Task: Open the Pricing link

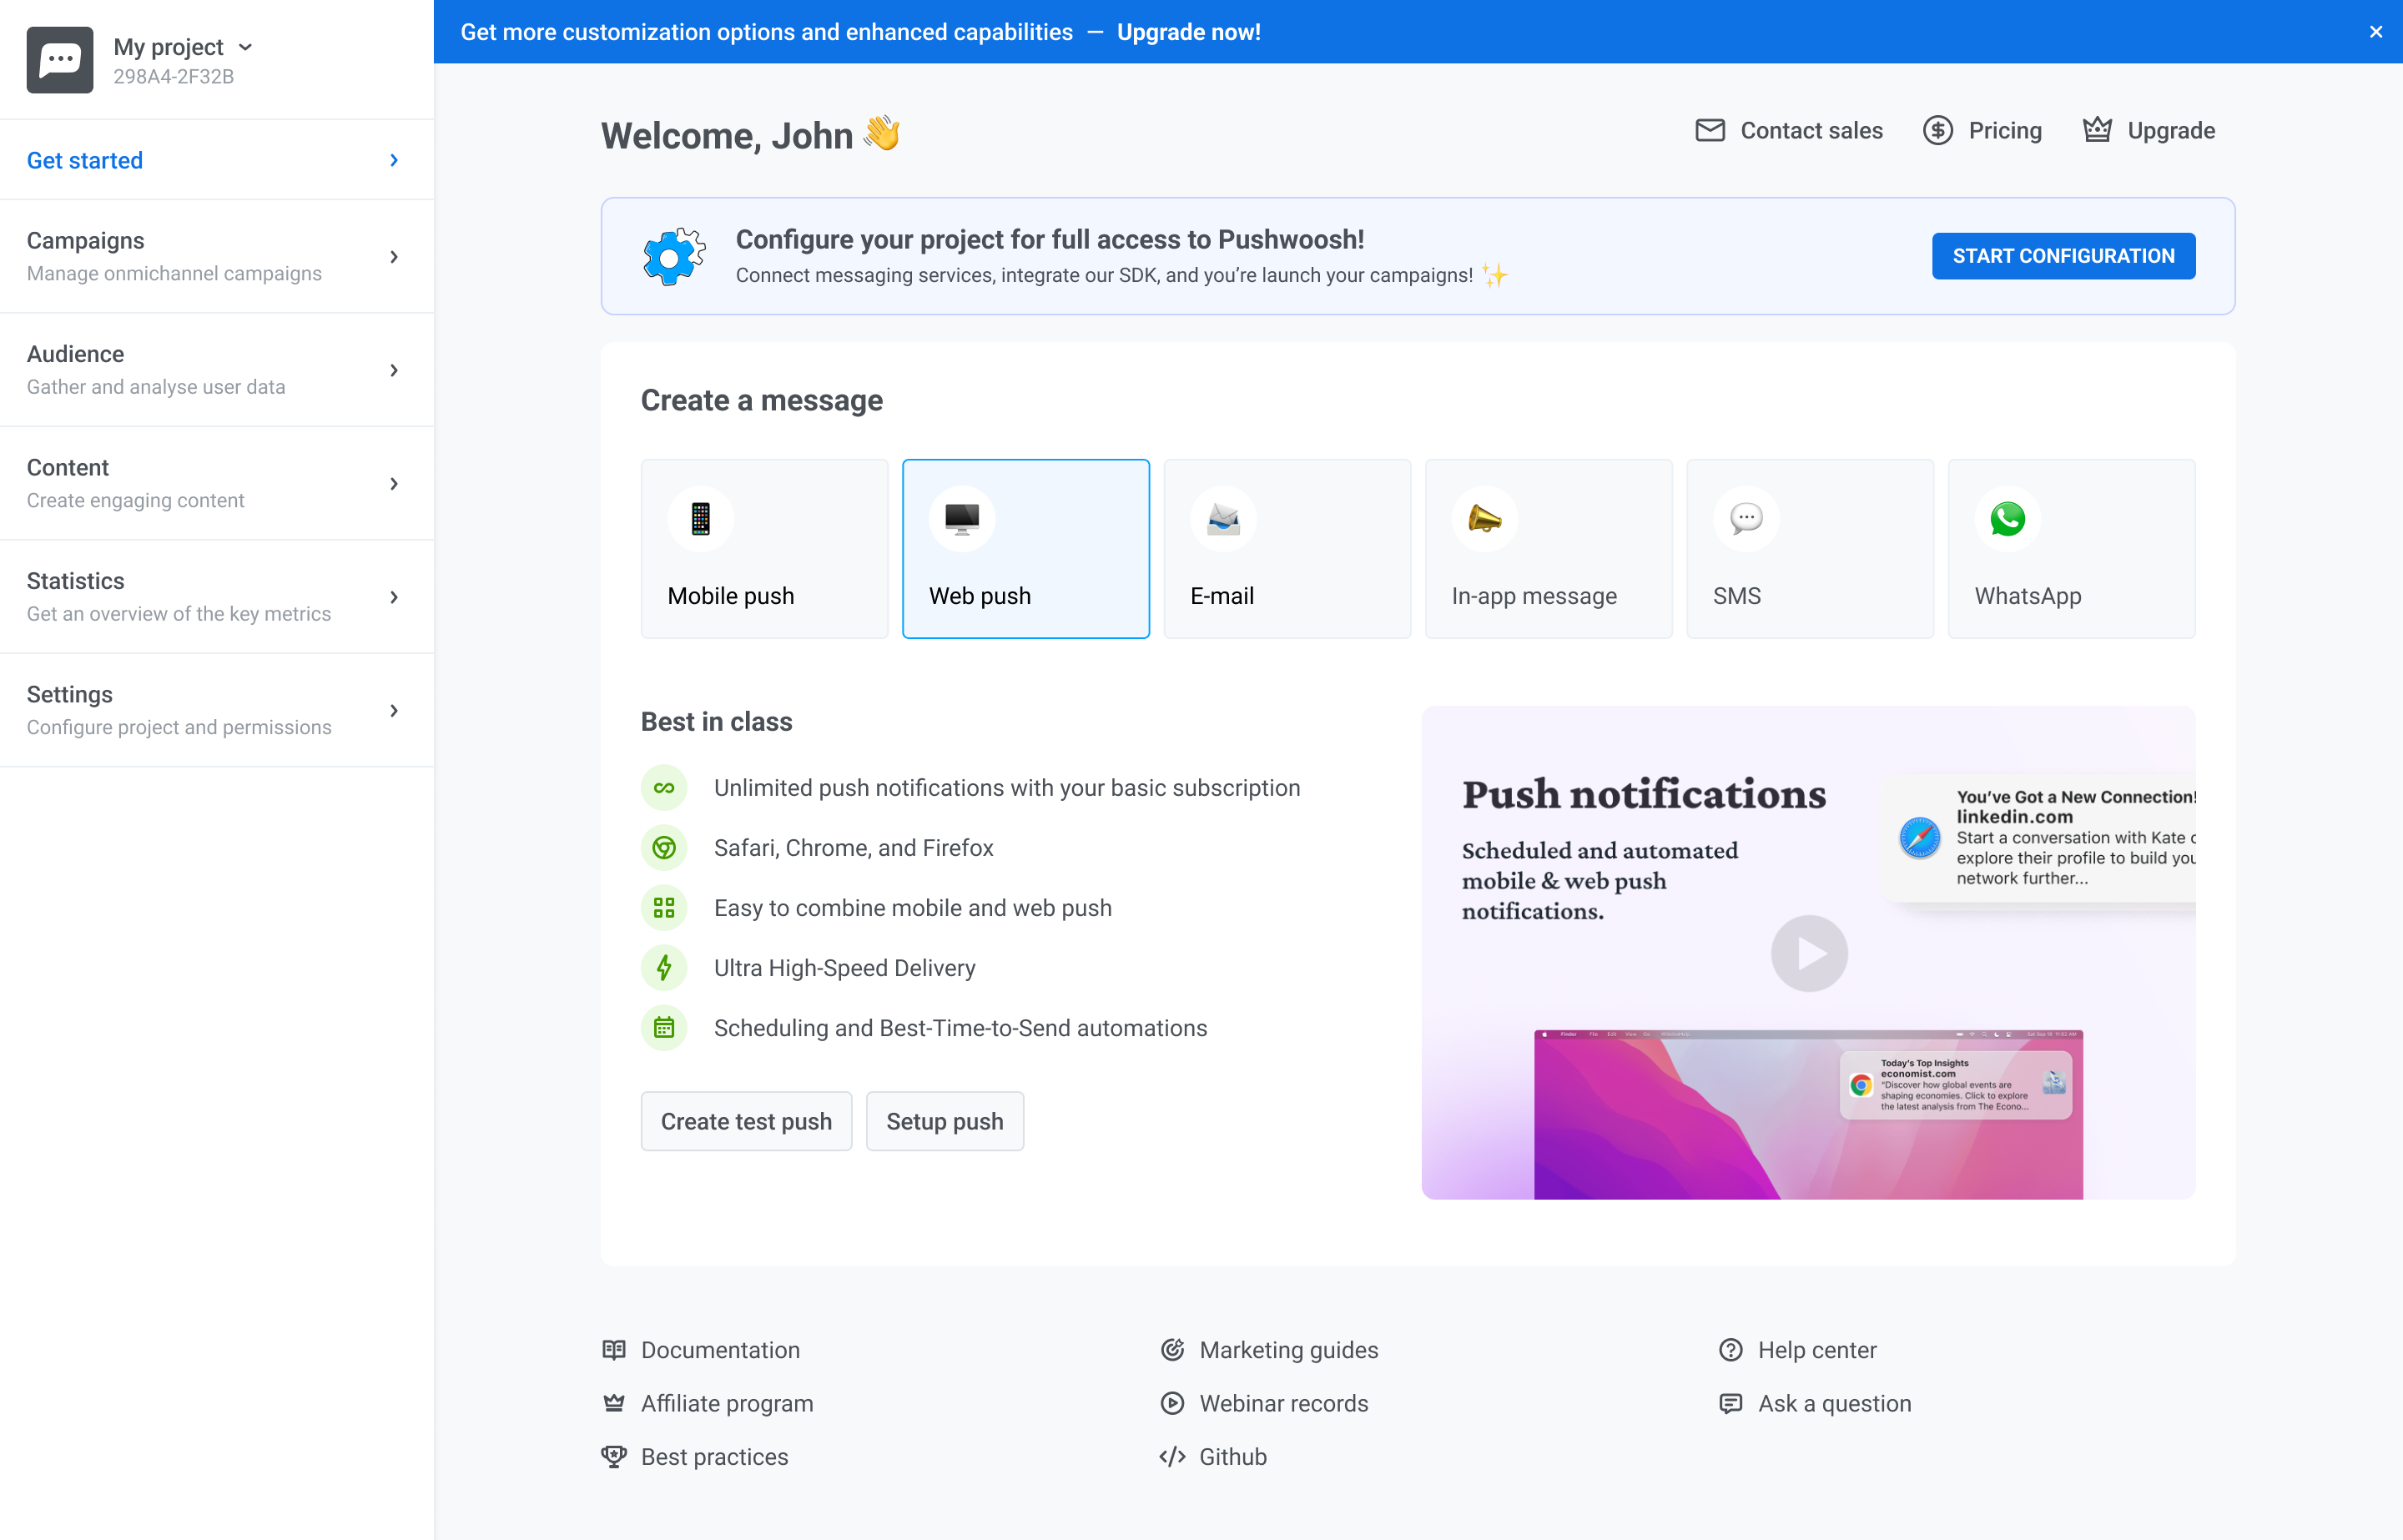Action: pyautogui.click(x=2005, y=130)
